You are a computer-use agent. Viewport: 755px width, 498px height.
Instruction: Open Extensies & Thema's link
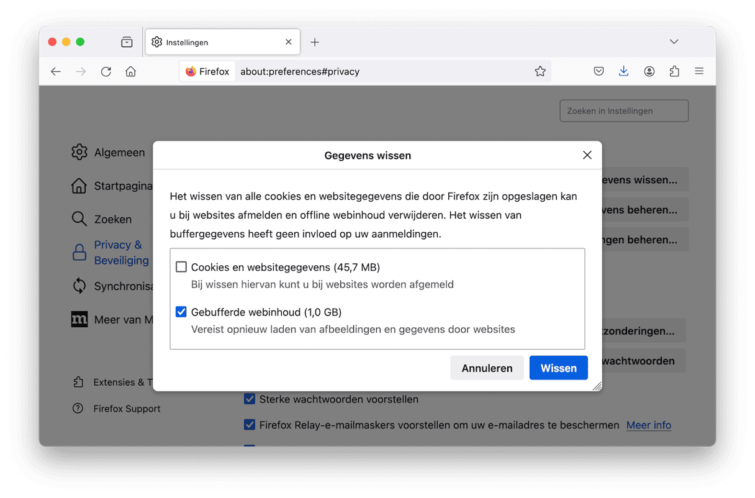click(112, 383)
